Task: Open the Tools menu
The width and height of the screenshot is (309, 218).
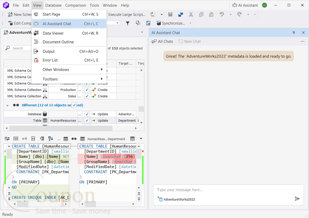Action: [x=94, y=5]
